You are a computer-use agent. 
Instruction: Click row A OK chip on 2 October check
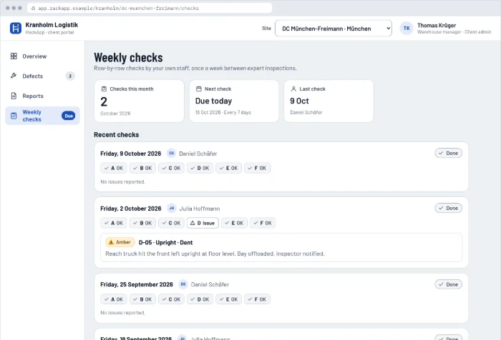(x=114, y=223)
